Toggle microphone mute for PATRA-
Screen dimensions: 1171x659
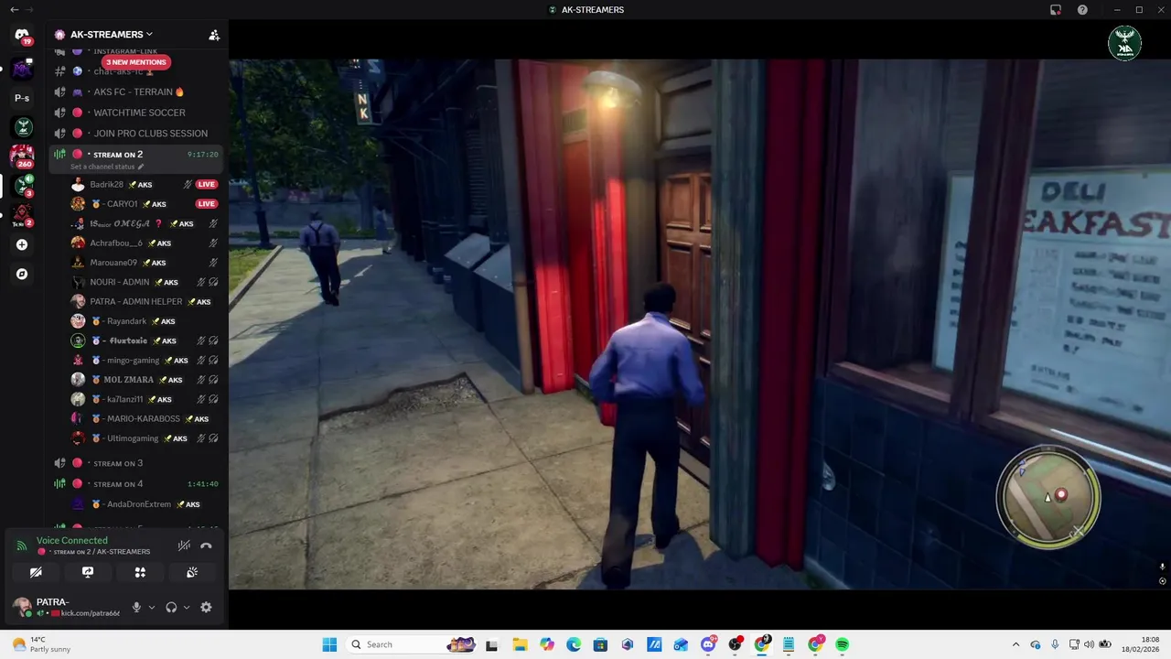point(136,607)
